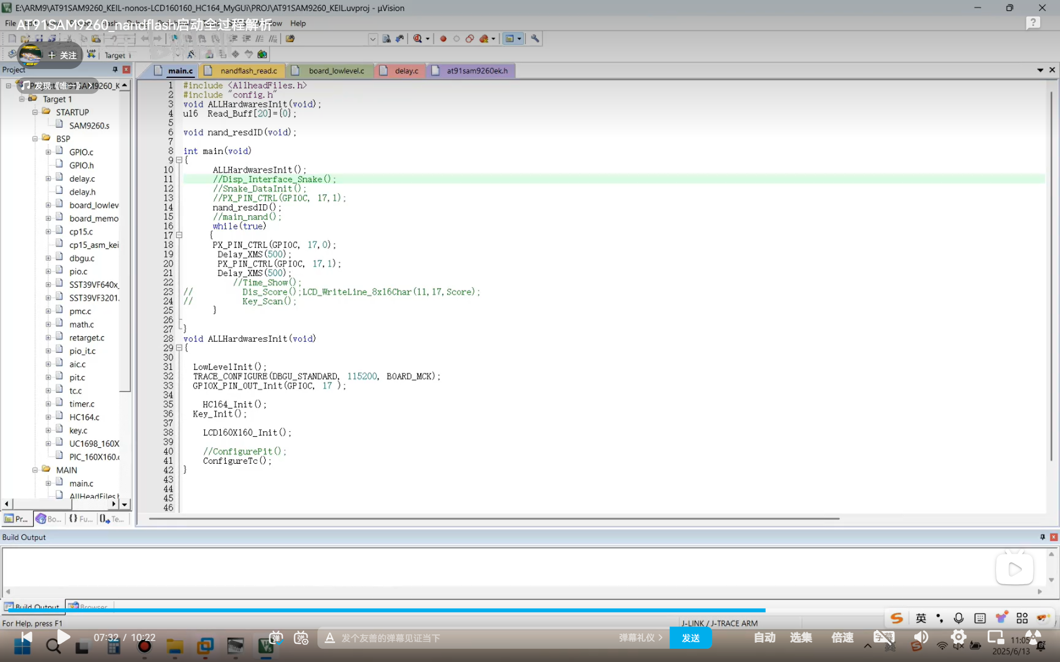Select key.c in project tree

pos(78,430)
